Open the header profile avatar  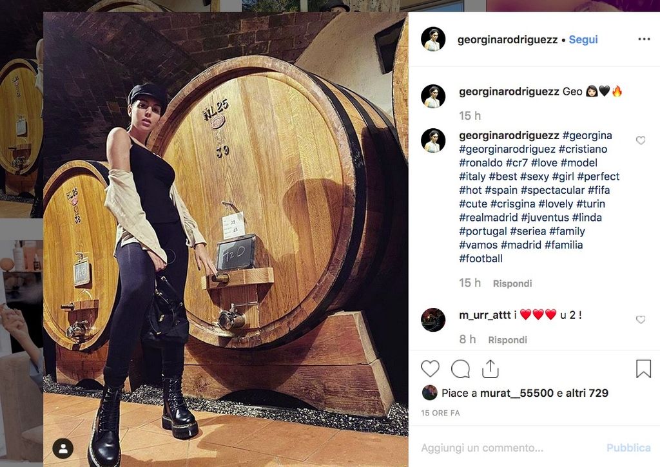[433, 39]
